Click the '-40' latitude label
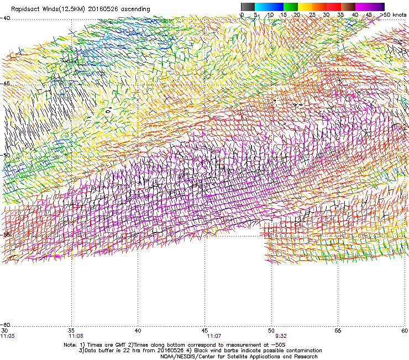 coord(5,18)
